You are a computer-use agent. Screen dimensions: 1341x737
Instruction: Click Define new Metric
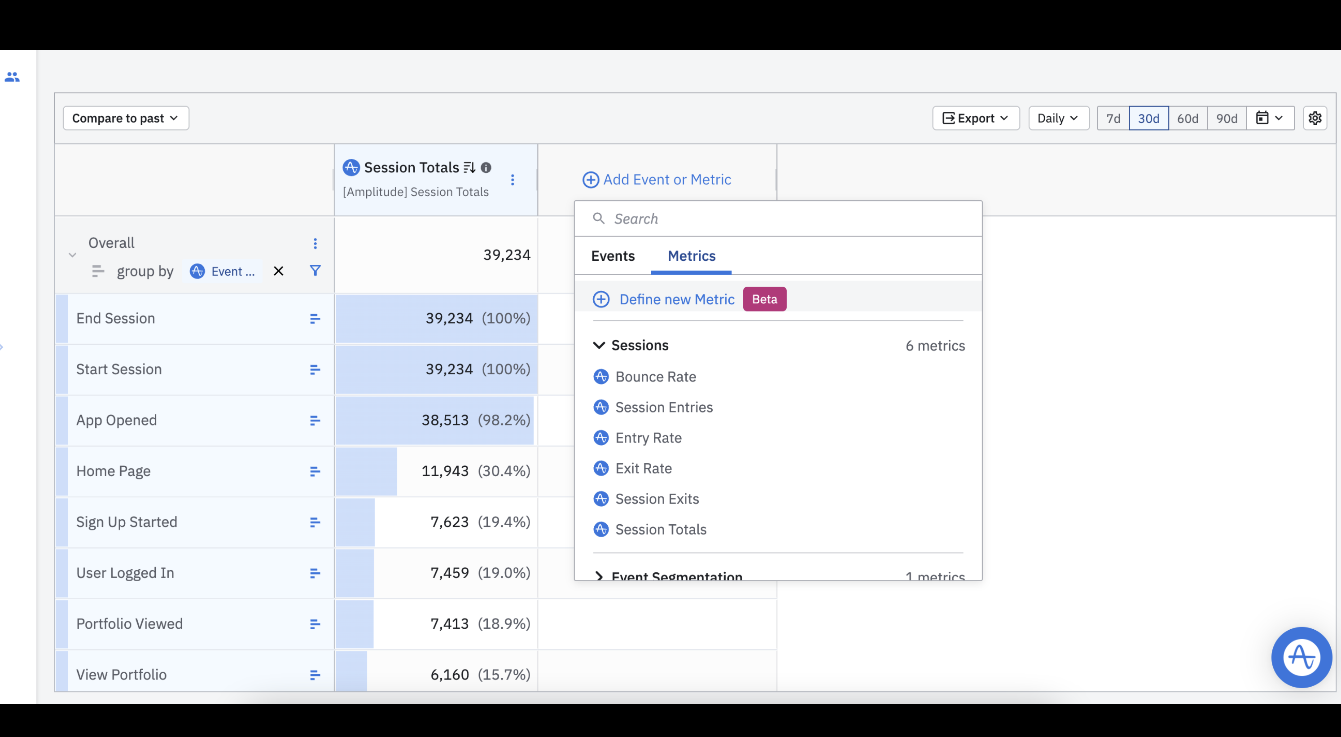coord(676,299)
